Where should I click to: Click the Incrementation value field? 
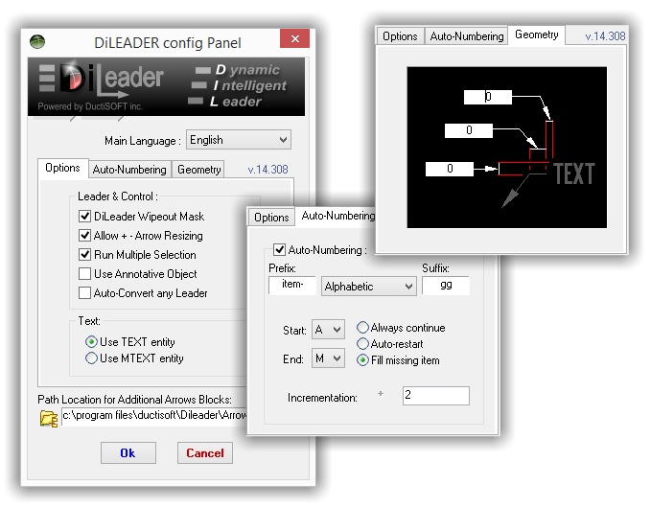pos(435,396)
